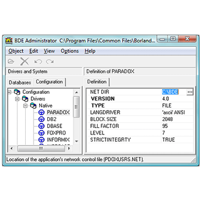
Task: Open the Object menu
Action: 16,51
